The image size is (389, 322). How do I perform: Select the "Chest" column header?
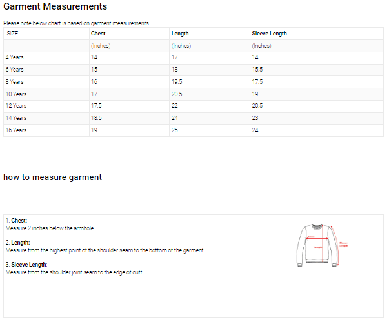point(98,34)
